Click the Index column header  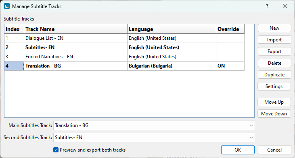click(x=14, y=29)
